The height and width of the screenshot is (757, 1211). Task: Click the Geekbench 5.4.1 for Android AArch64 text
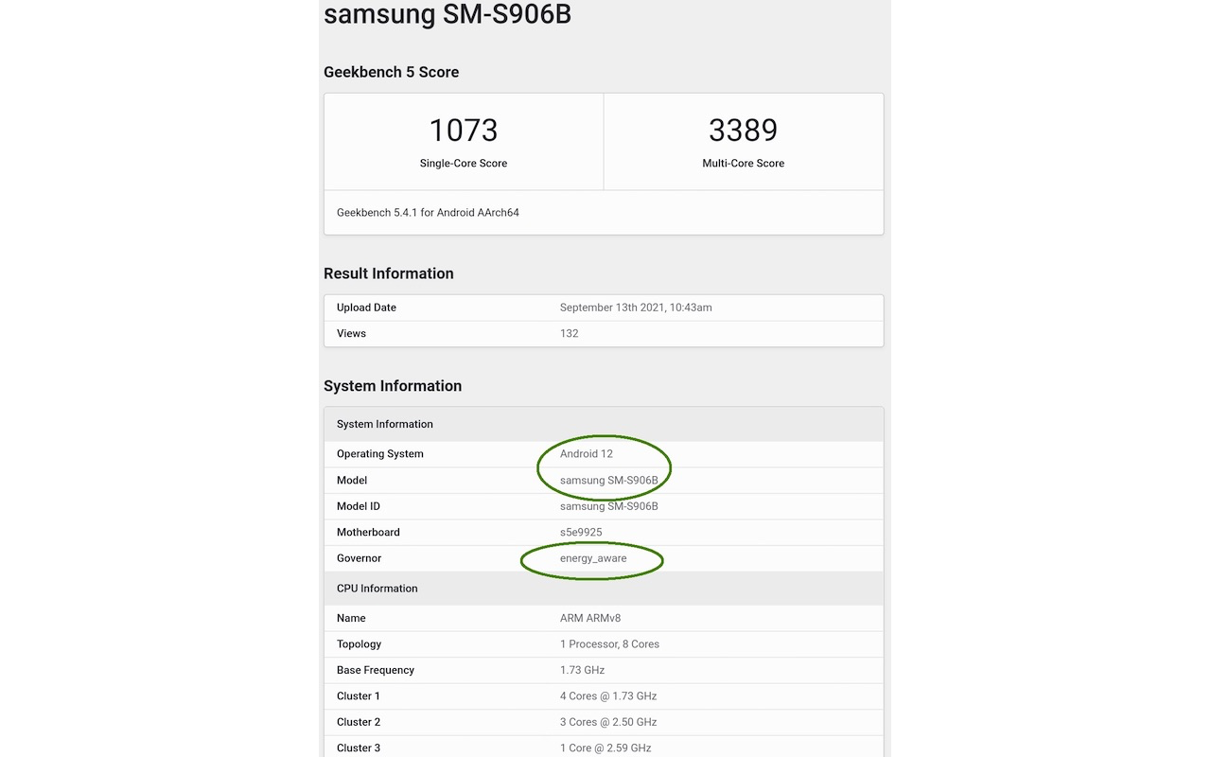tap(428, 213)
